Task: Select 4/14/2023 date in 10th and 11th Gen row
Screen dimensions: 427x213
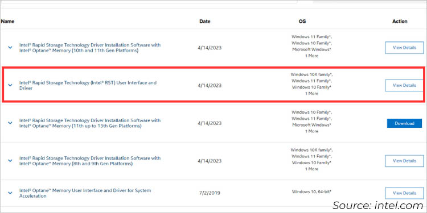Action: pyautogui.click(x=210, y=48)
